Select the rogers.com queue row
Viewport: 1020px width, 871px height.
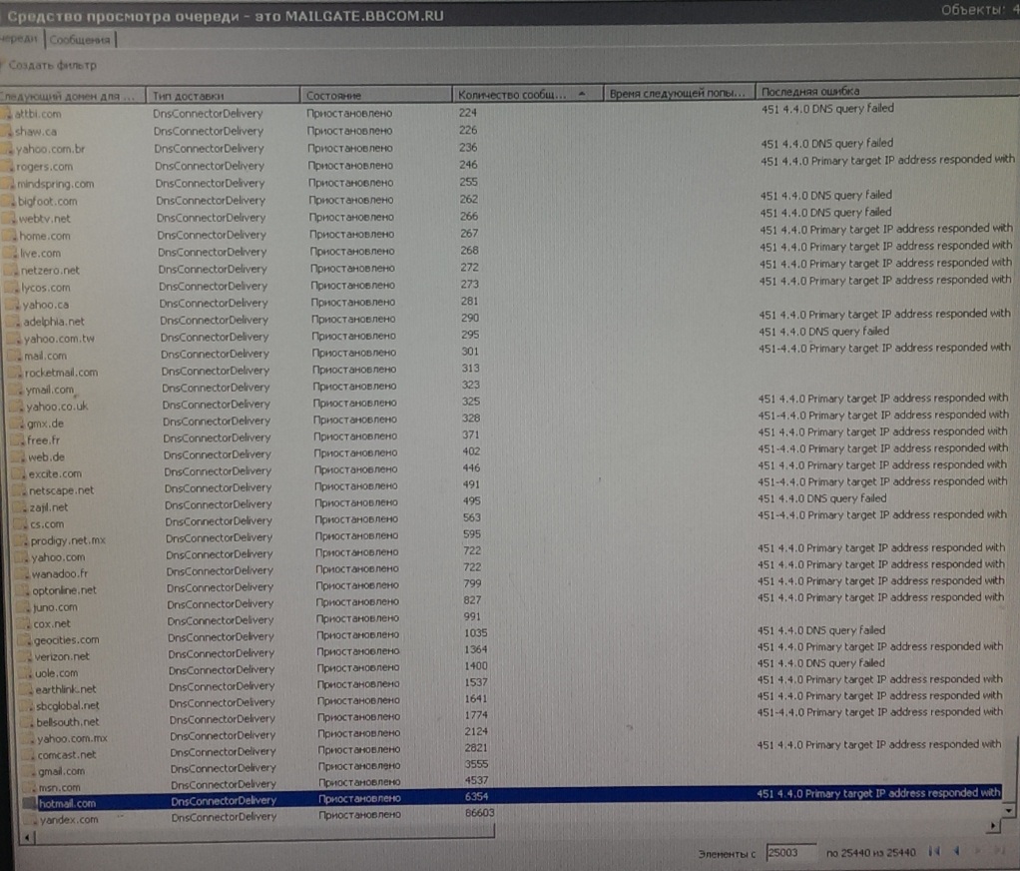507,165
